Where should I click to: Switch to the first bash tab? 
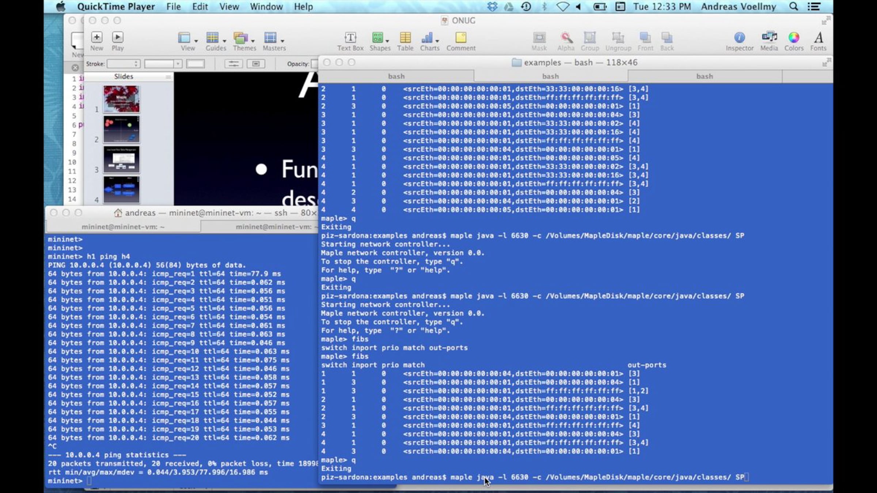tap(396, 76)
